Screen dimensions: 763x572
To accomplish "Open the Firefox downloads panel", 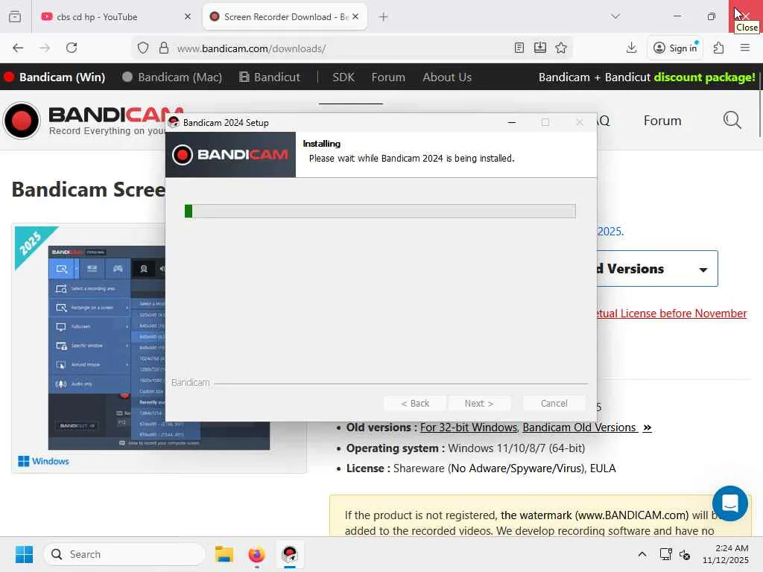I will coord(631,48).
